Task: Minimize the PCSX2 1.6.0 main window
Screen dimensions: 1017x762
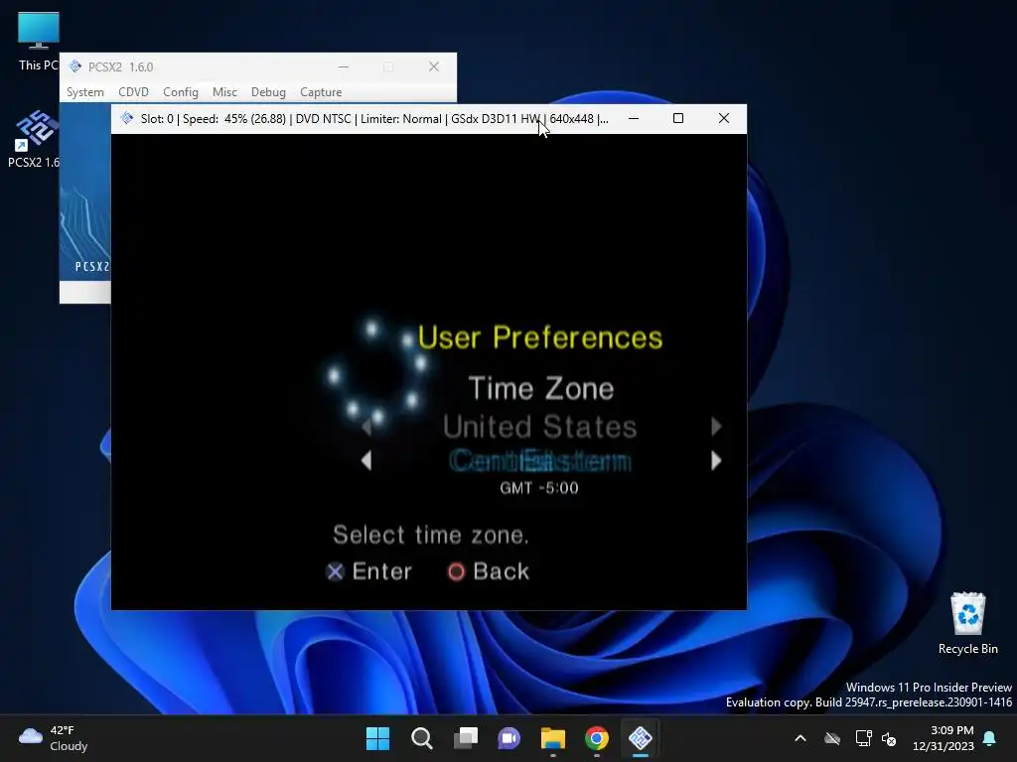Action: [x=344, y=66]
